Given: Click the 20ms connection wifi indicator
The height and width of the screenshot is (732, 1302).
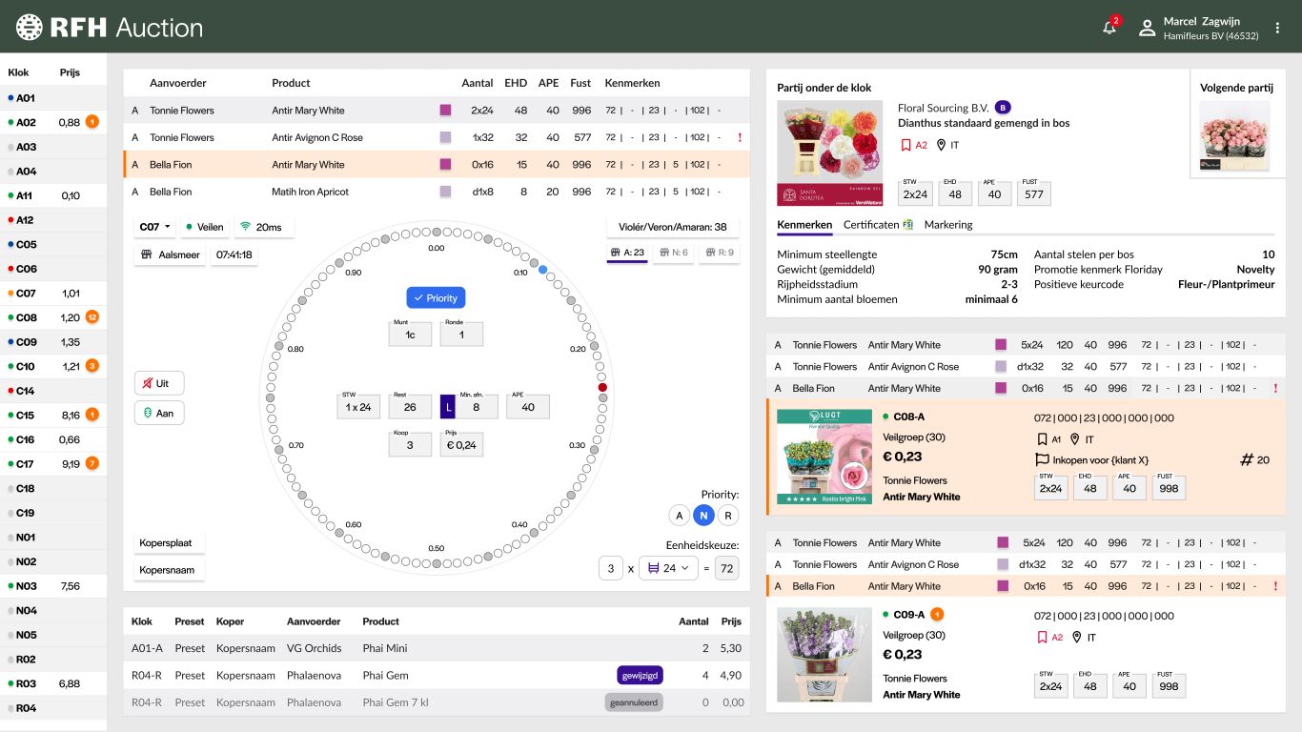Looking at the screenshot, I should (264, 227).
